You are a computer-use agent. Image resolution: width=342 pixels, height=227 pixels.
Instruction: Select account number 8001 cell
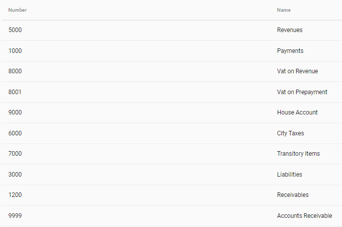(x=15, y=92)
